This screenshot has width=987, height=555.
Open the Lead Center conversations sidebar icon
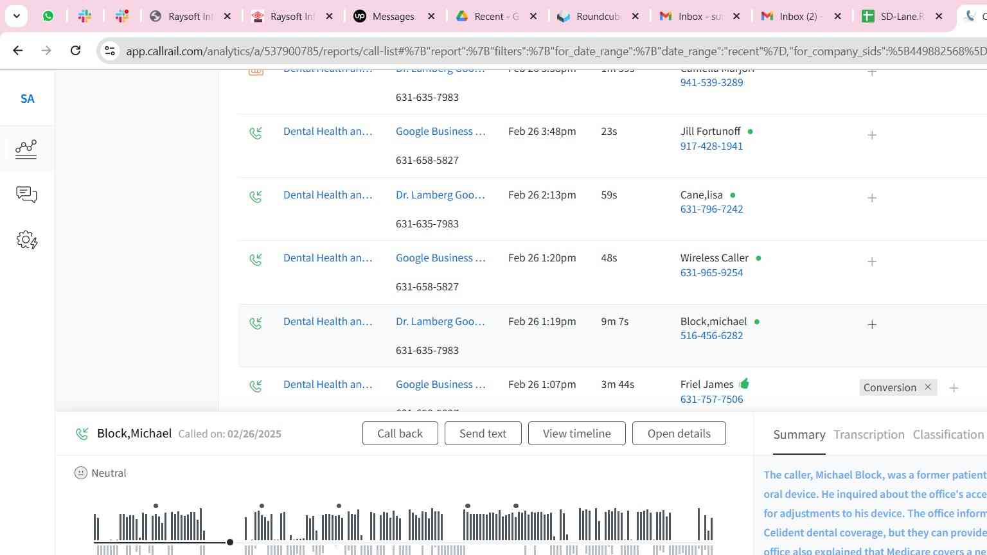(26, 195)
